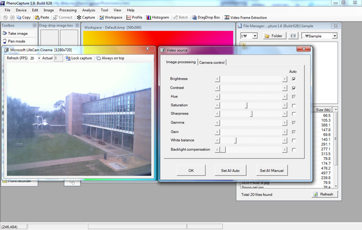Open the DragDrop Box
The width and height of the screenshot is (362, 230).
[x=206, y=18]
